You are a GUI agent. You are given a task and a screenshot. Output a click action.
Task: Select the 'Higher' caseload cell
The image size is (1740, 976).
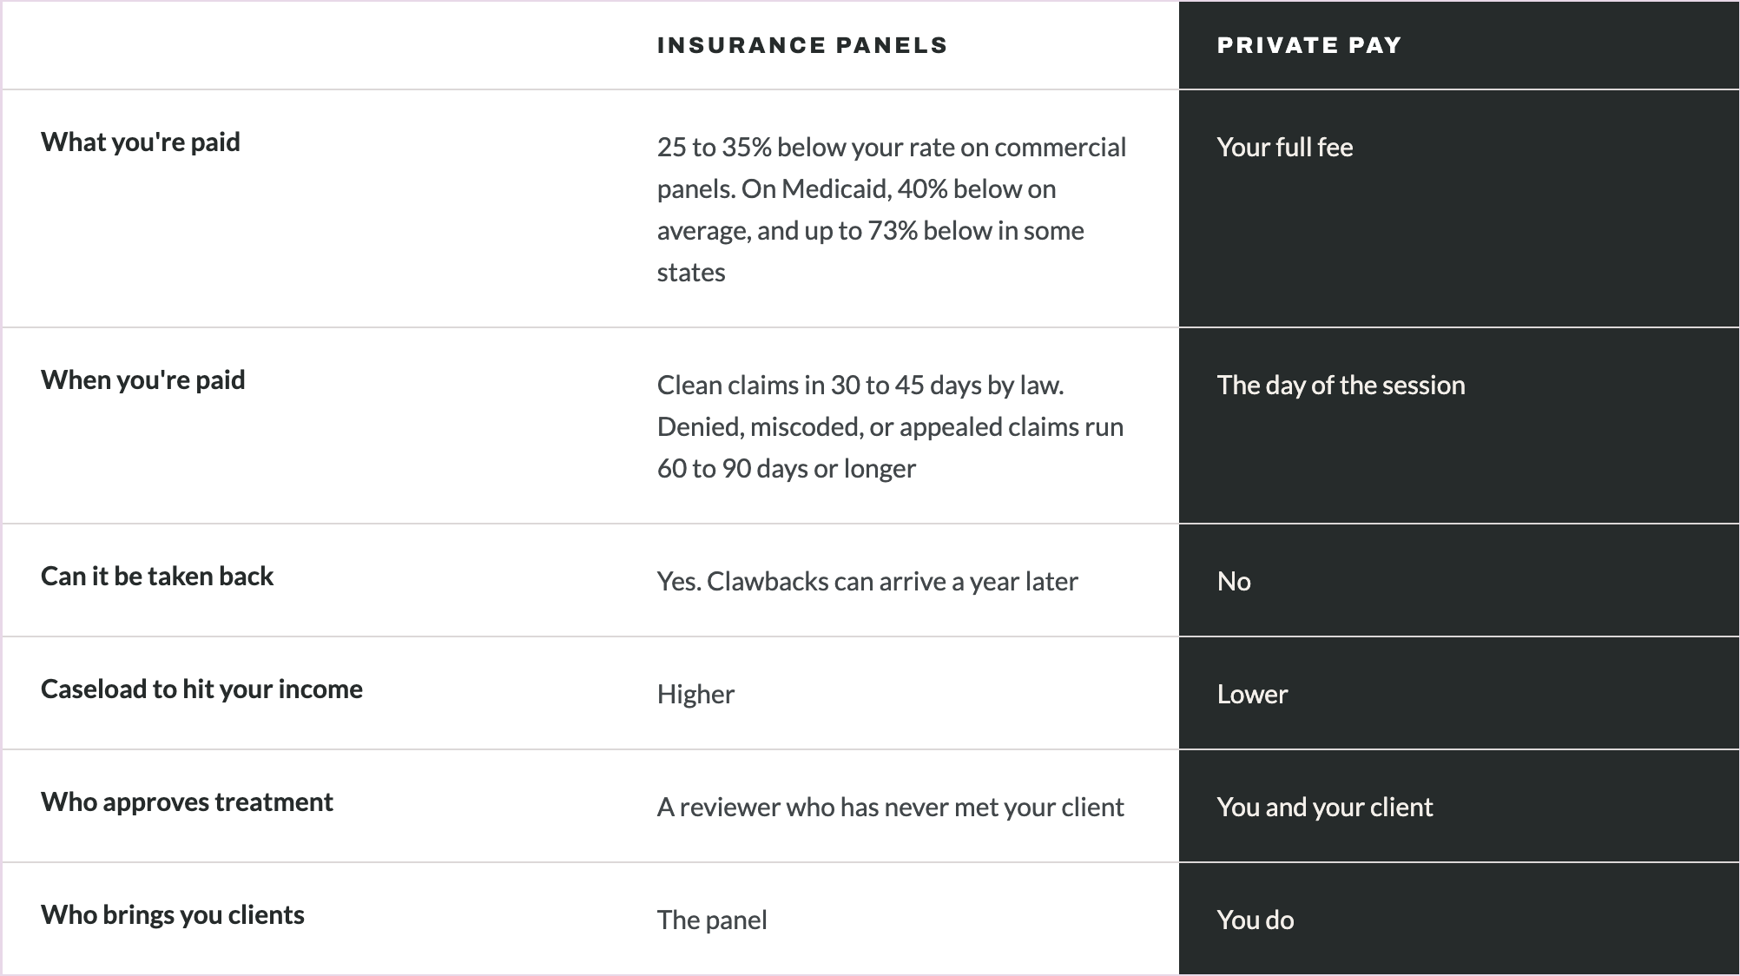pos(695,694)
